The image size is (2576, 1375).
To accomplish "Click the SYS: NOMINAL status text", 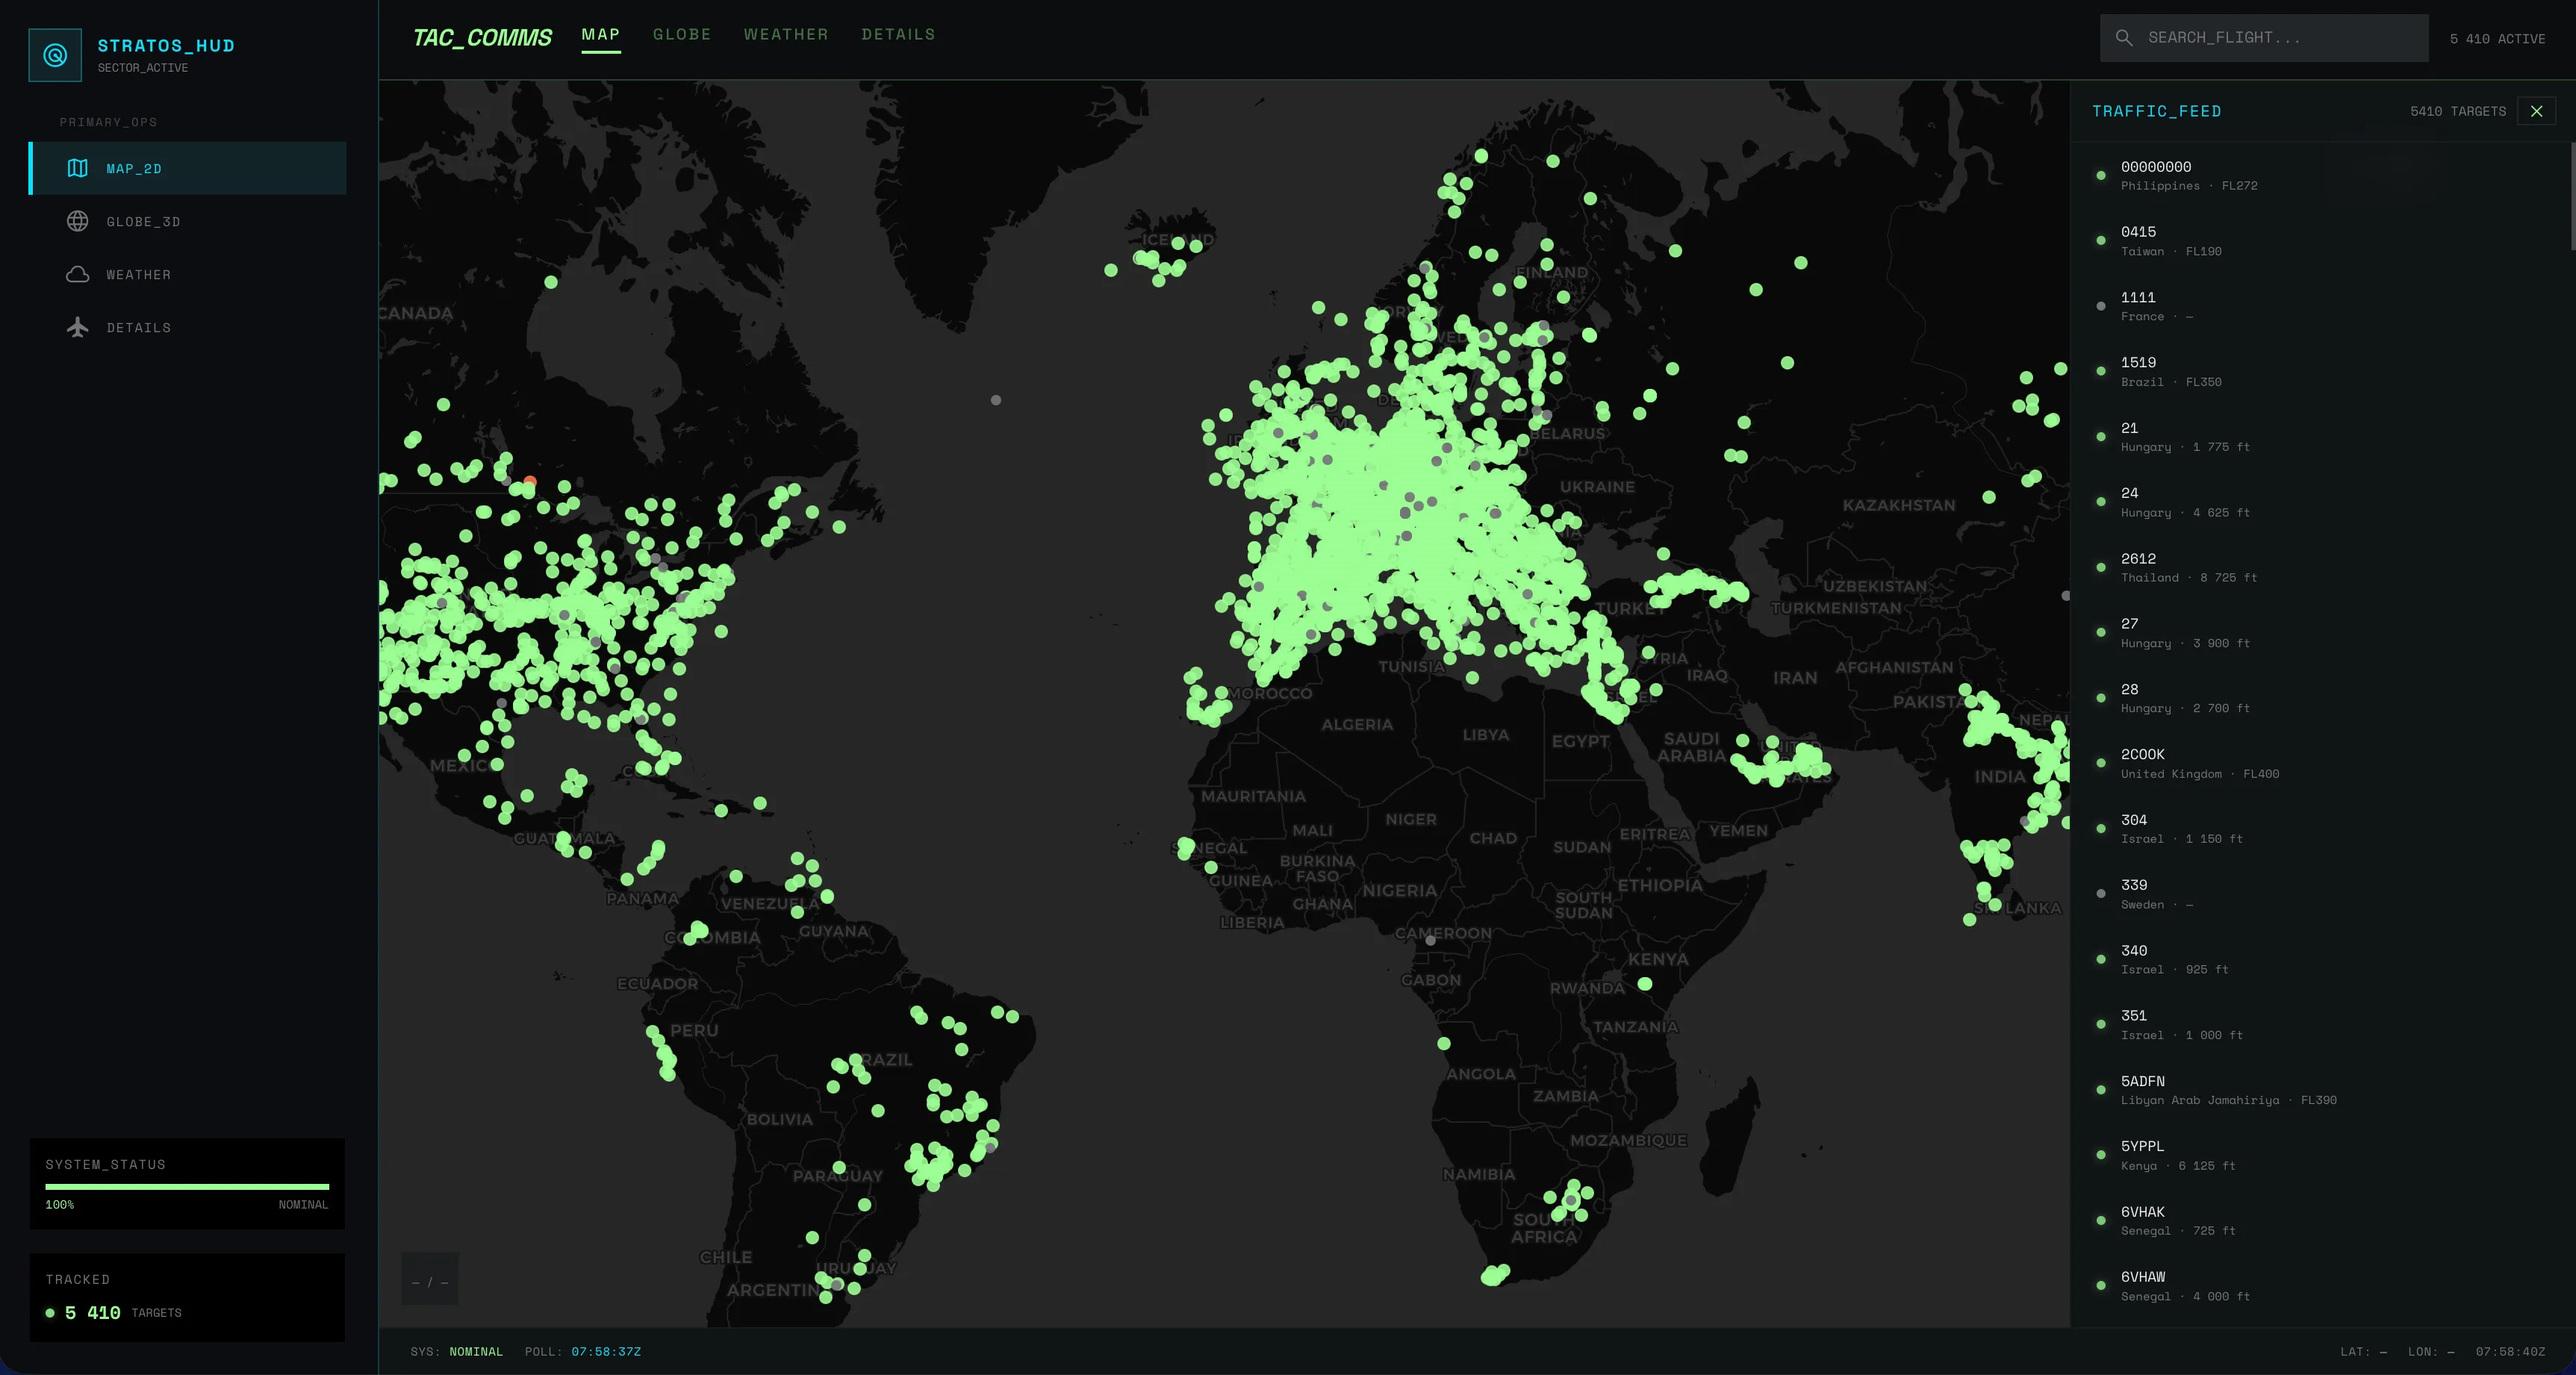I will pyautogui.click(x=457, y=1352).
